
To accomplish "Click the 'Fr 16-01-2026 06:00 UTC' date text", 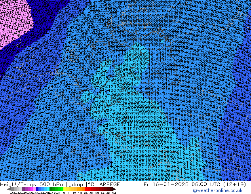I will pos(182,184).
